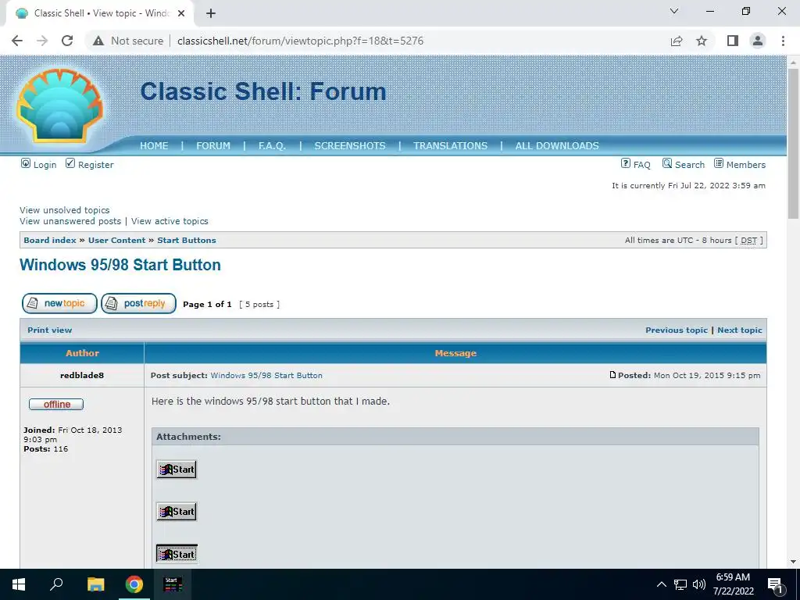800x600 pixels.
Task: Click the page vertical scrollbar thumb
Action: pyautogui.click(x=794, y=143)
